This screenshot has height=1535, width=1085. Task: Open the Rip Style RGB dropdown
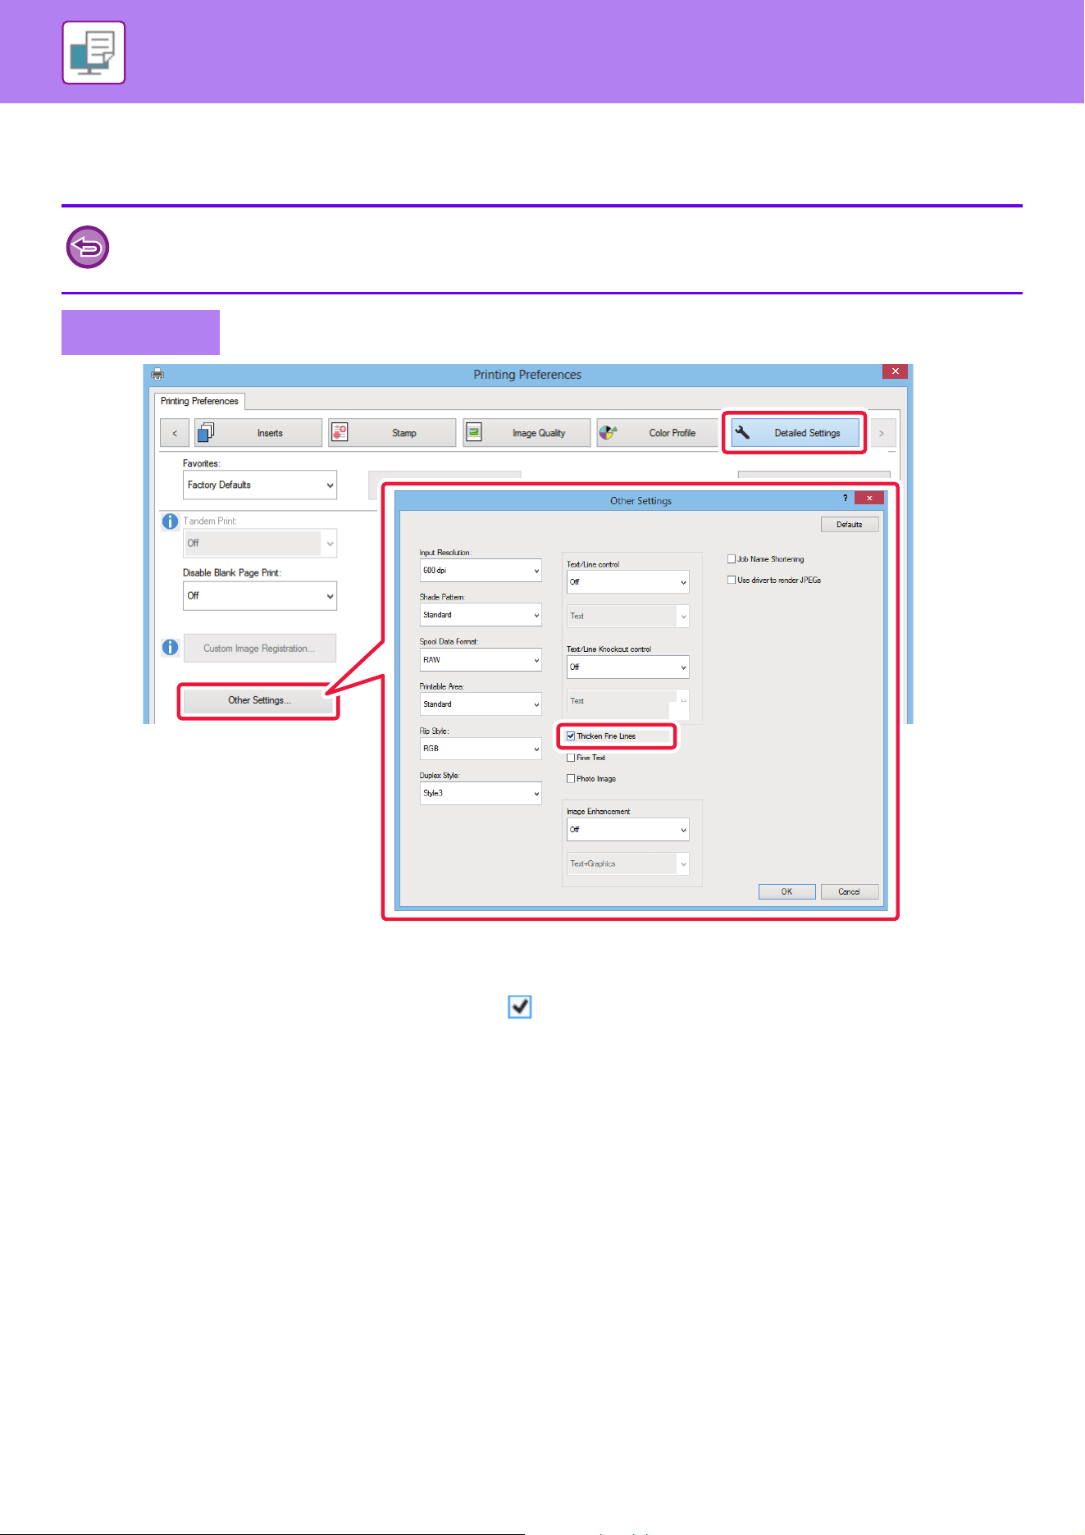(481, 749)
